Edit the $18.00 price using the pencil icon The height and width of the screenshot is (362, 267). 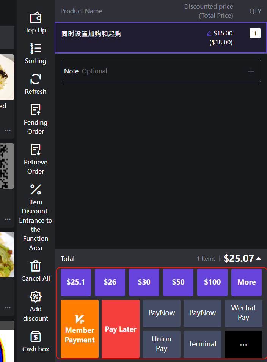pos(209,33)
